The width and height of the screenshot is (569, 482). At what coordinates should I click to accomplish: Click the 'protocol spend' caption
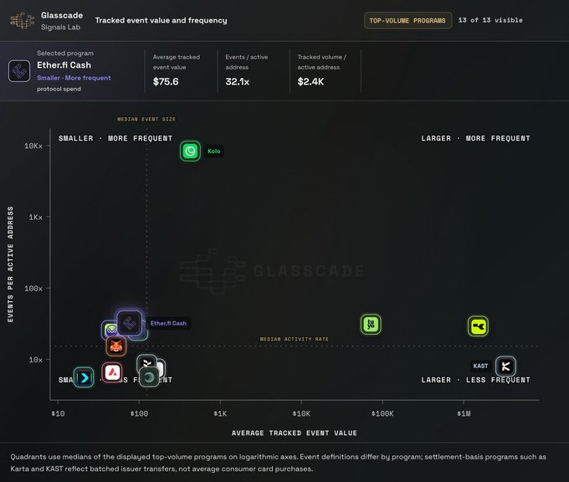click(x=59, y=89)
